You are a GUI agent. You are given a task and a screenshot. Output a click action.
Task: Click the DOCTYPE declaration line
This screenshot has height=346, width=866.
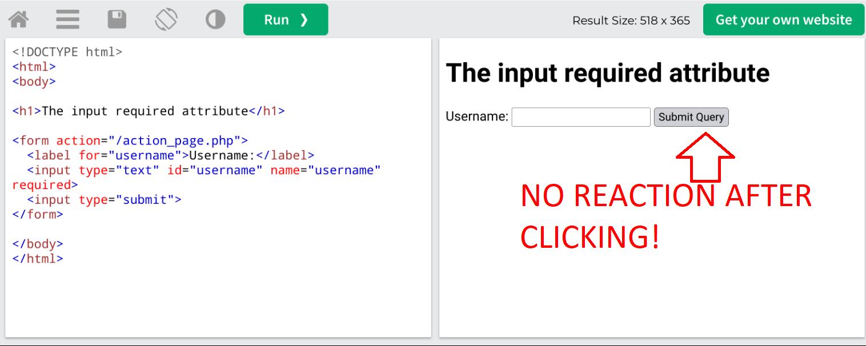[69, 51]
